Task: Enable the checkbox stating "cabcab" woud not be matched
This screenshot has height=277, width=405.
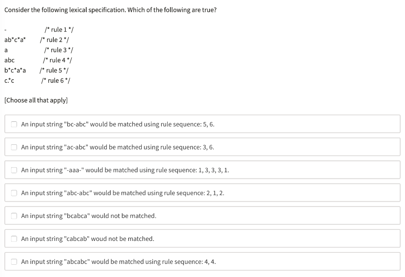Action: [x=14, y=239]
